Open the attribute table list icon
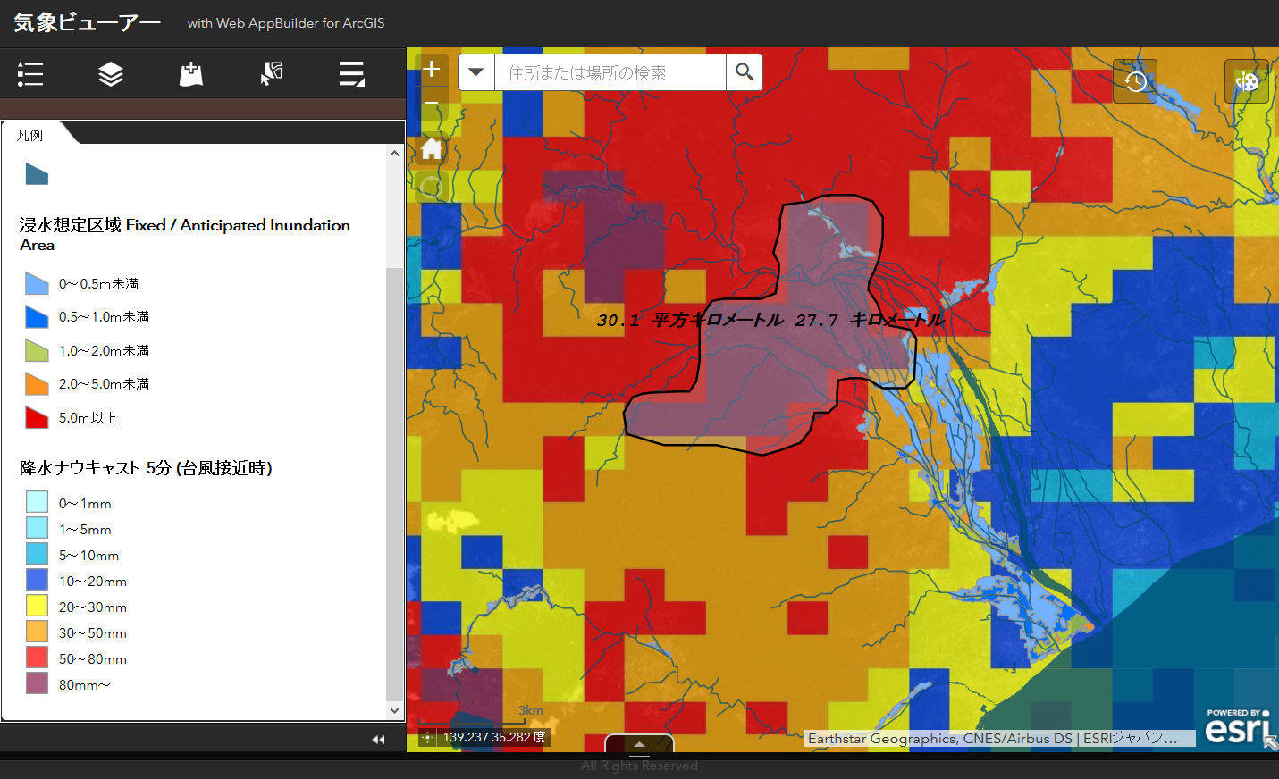Image resolution: width=1279 pixels, height=779 pixels. (352, 74)
